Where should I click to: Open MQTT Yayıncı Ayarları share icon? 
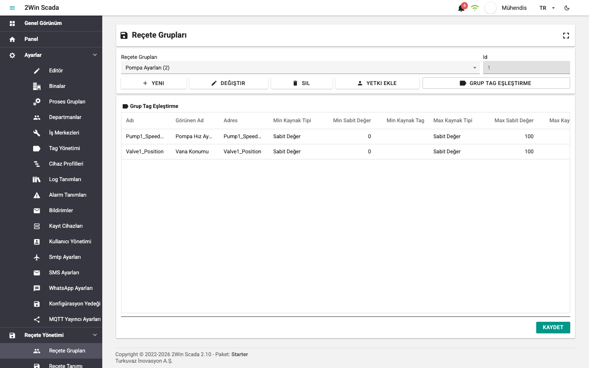coord(37,319)
